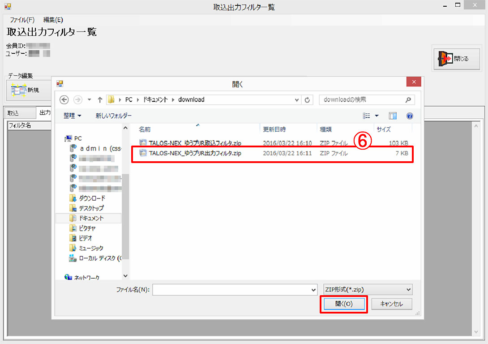Expand the file name history dropdown arrow
The width and height of the screenshot is (488, 344).
click(x=313, y=290)
